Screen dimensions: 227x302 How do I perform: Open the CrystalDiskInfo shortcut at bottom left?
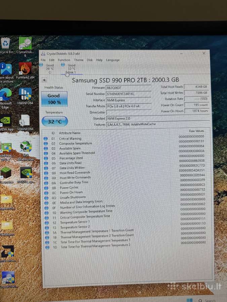[8, 280]
